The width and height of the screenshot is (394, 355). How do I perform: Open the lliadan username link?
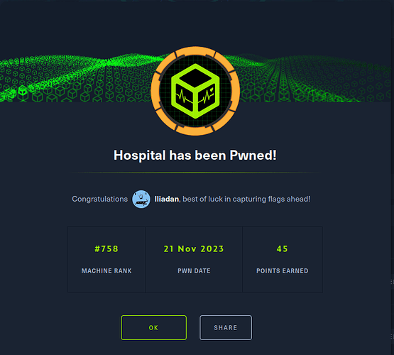[x=167, y=199]
